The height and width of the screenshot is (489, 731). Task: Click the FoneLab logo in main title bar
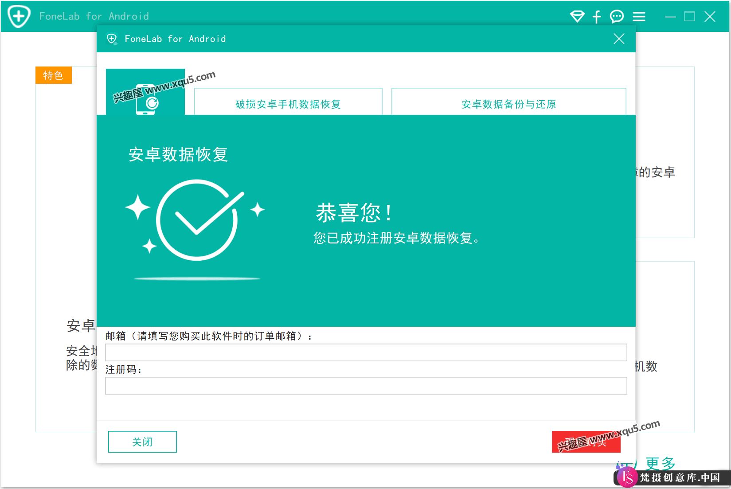pyautogui.click(x=19, y=16)
